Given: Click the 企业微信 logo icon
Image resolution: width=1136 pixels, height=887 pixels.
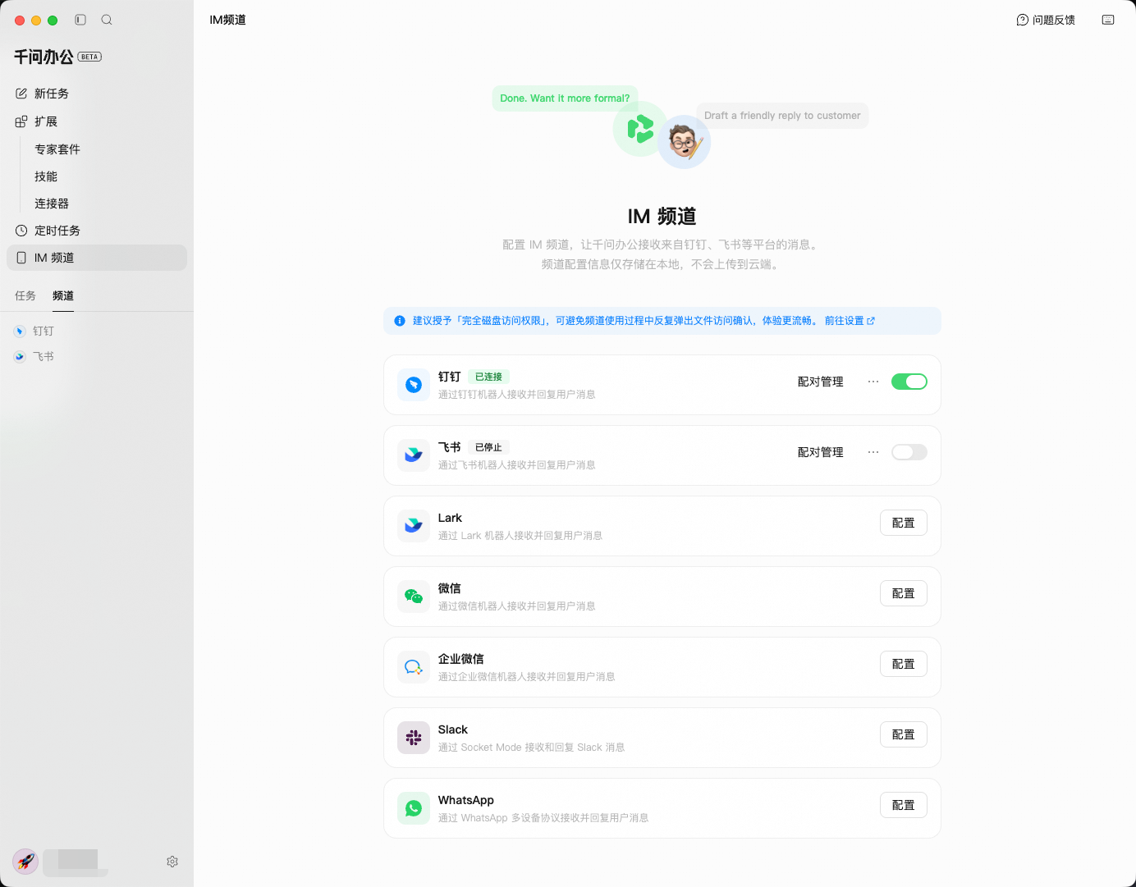Looking at the screenshot, I should coord(414,667).
